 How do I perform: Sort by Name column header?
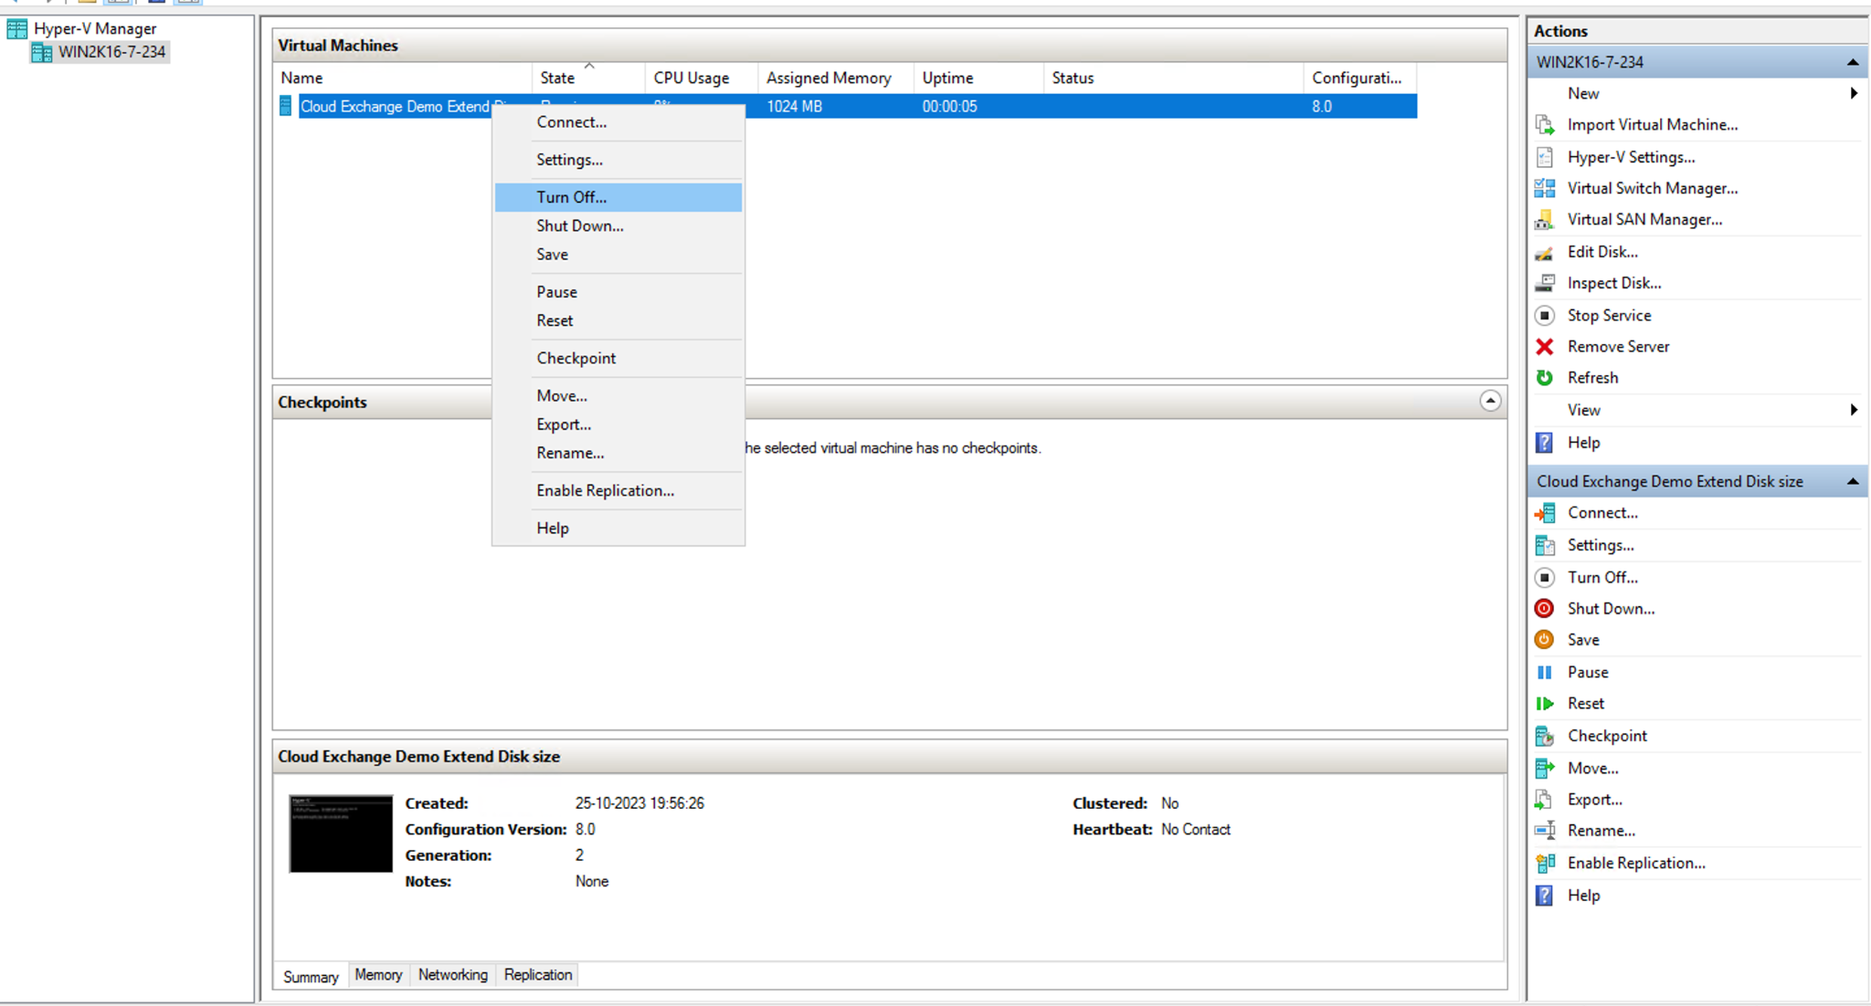[403, 79]
